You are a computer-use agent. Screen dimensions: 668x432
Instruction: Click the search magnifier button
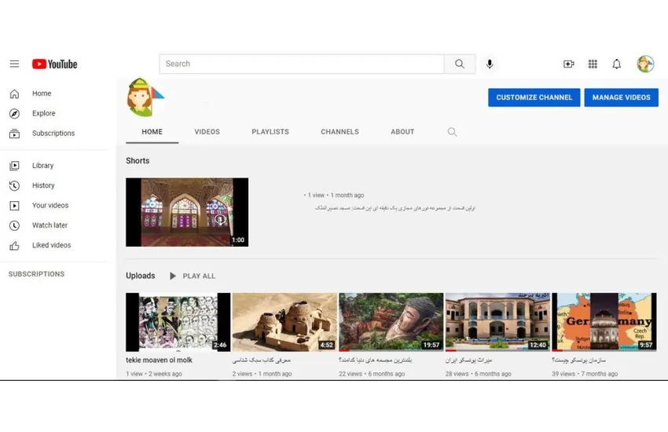pos(460,64)
